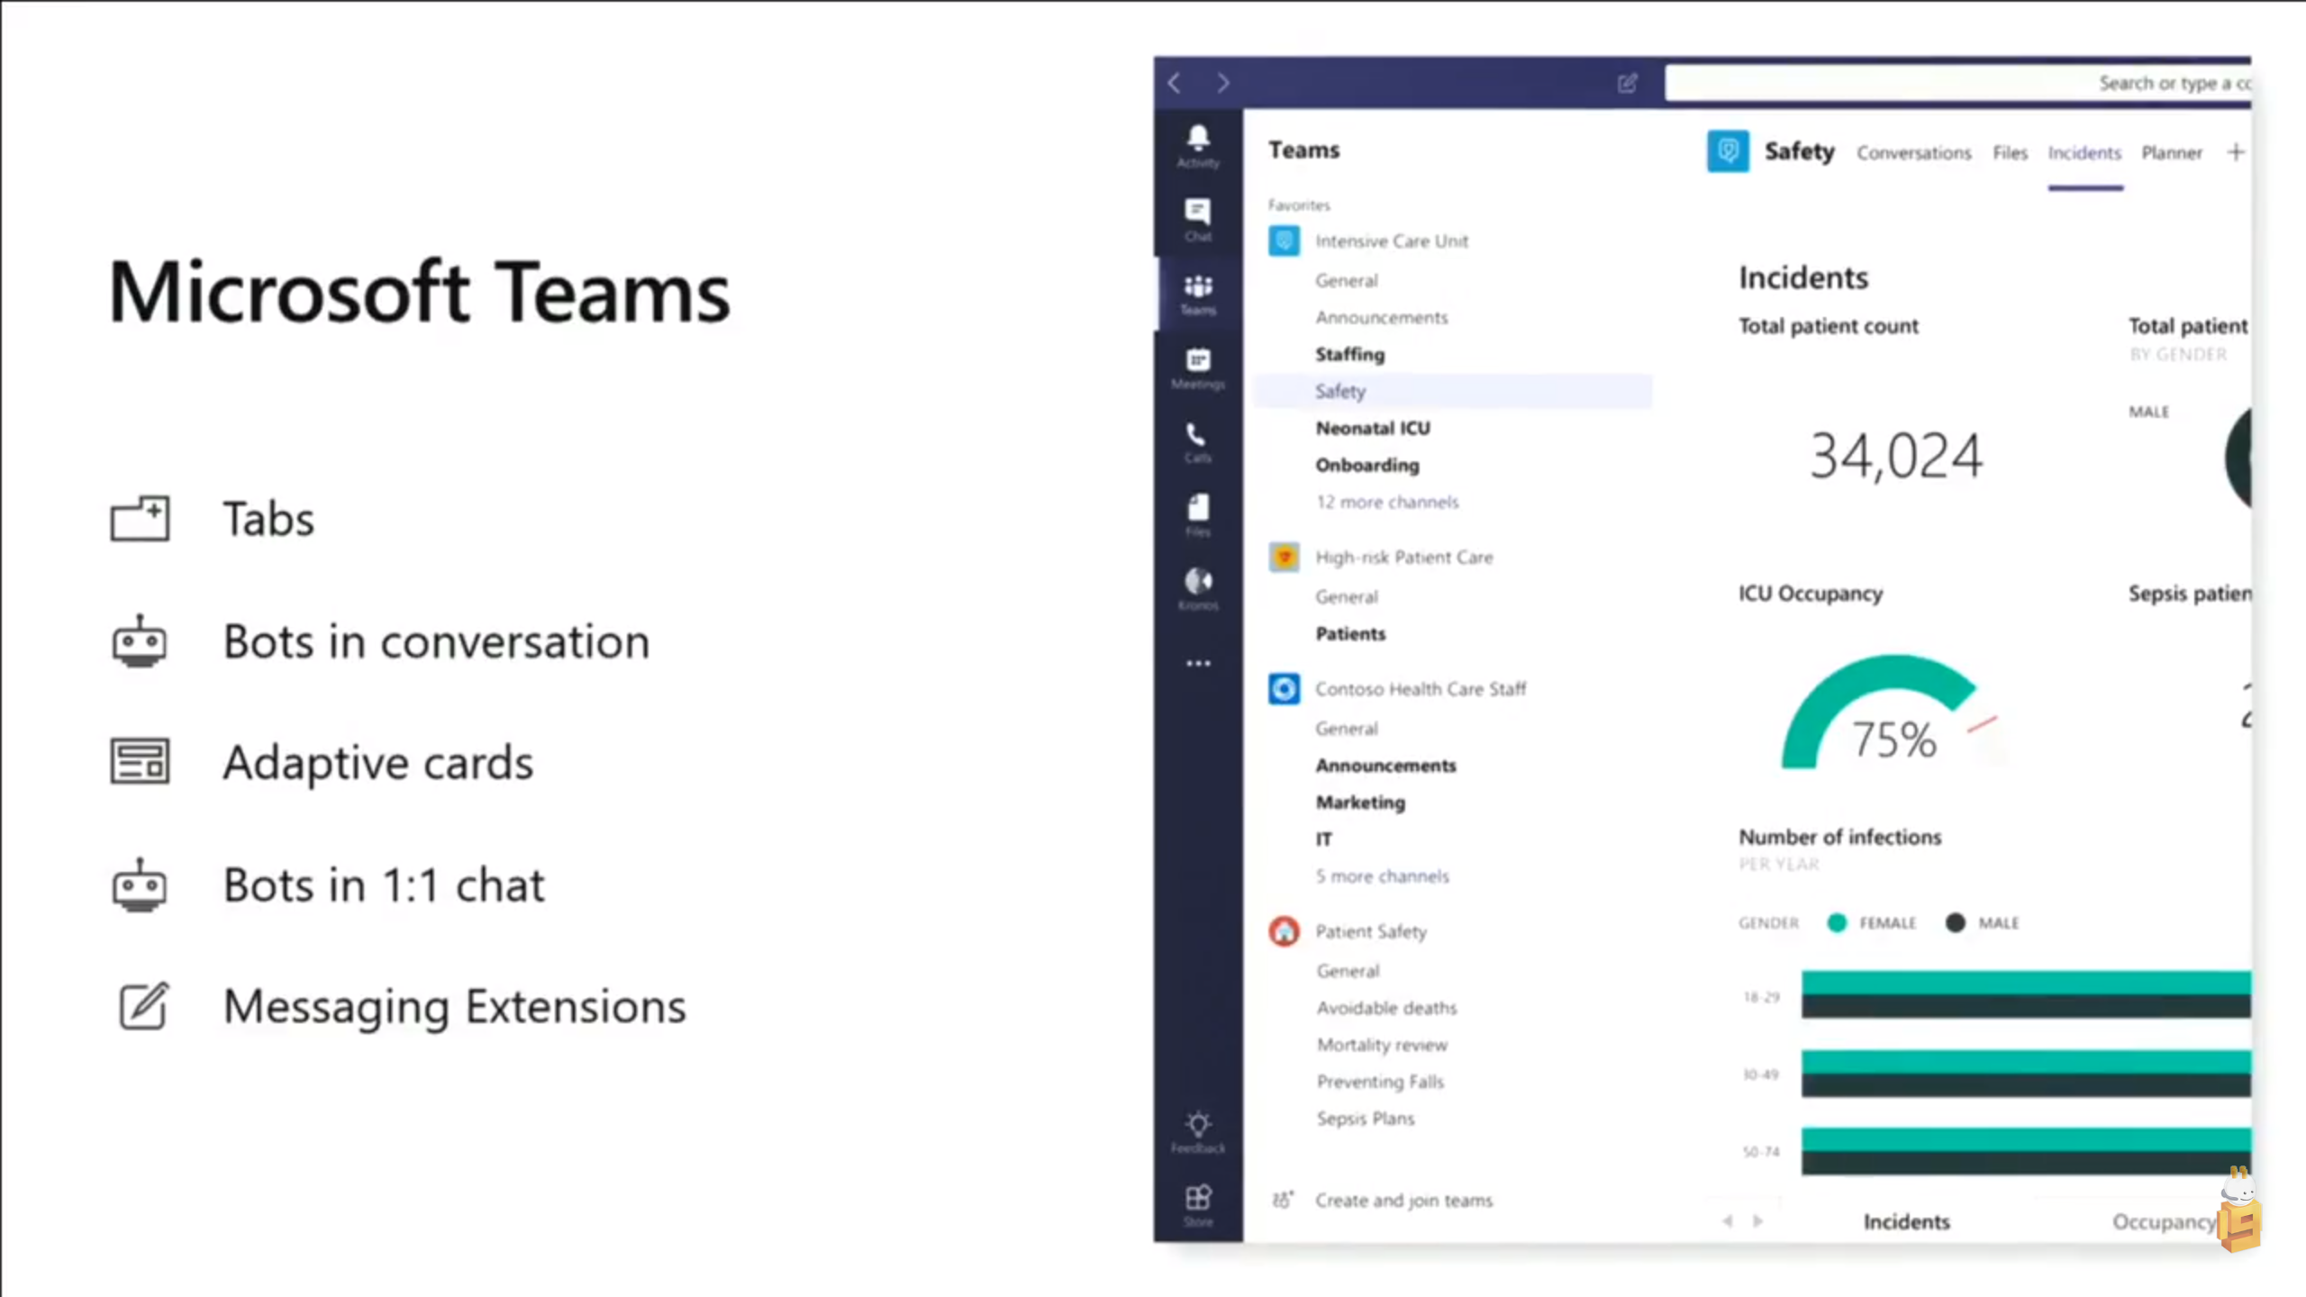Click the MALE legend color dot

[x=1955, y=922]
